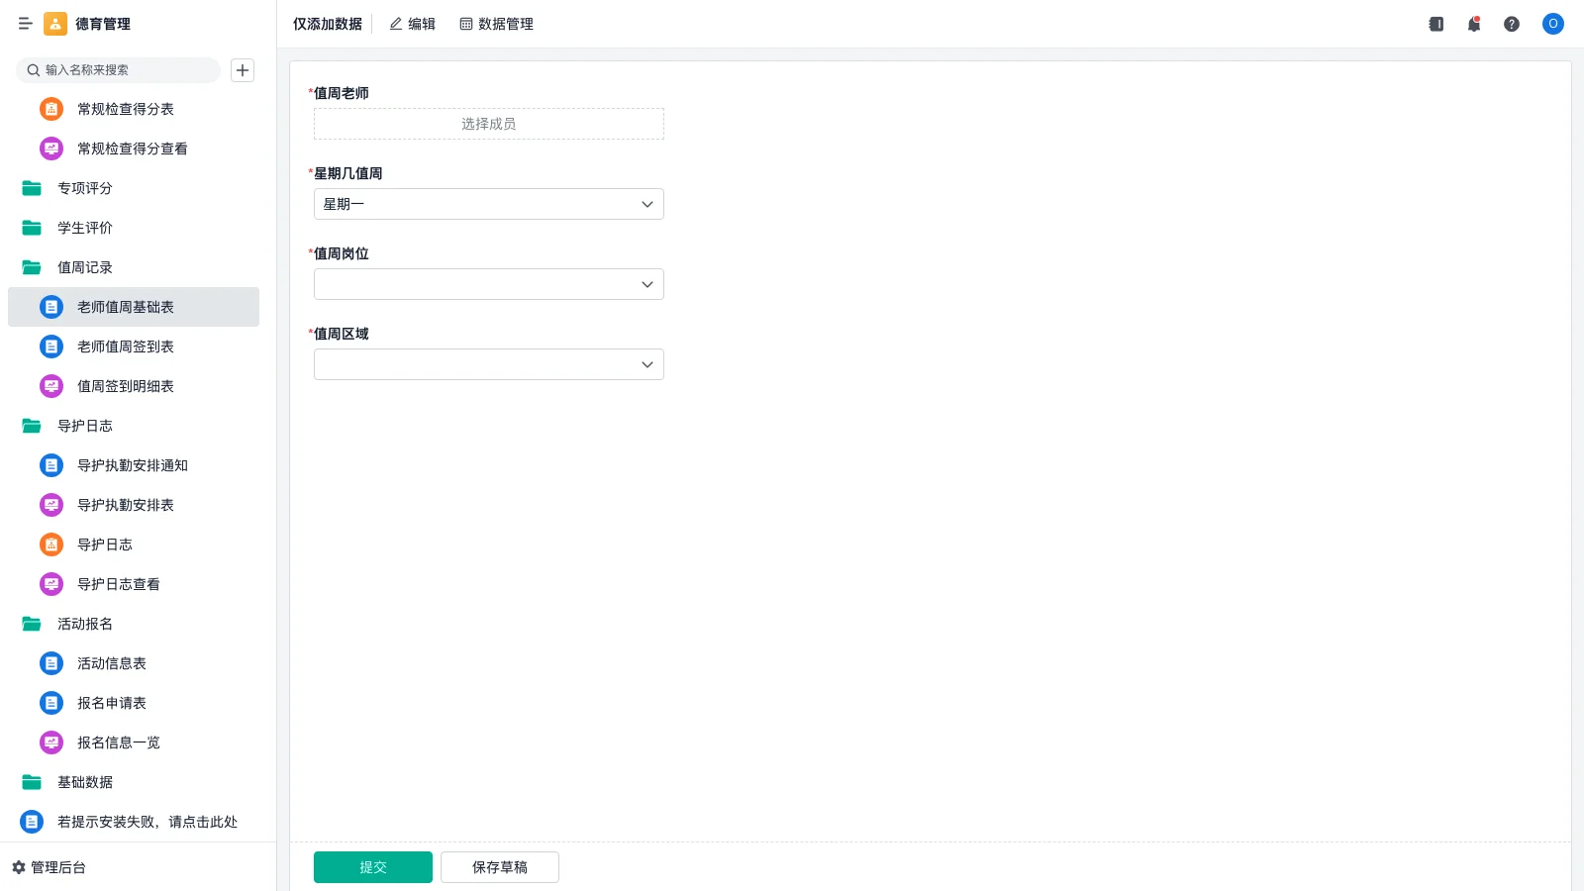Click the 常规检查得分表 form icon
The width and height of the screenshot is (1584, 891).
[x=50, y=109]
